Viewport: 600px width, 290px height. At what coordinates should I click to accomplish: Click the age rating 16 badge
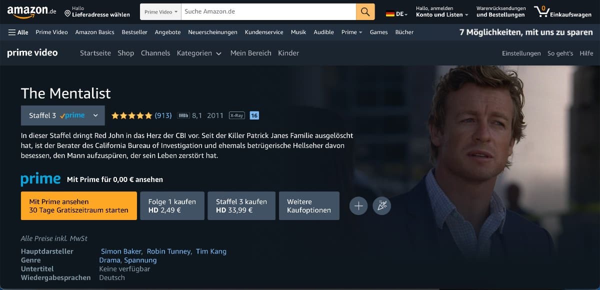tap(254, 115)
